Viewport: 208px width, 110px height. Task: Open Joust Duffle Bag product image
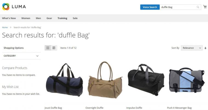click(65, 80)
